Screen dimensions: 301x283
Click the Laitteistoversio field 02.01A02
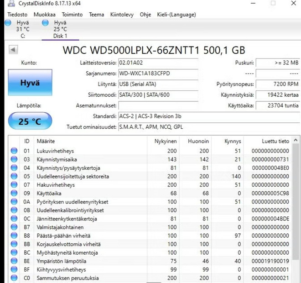coord(158,63)
